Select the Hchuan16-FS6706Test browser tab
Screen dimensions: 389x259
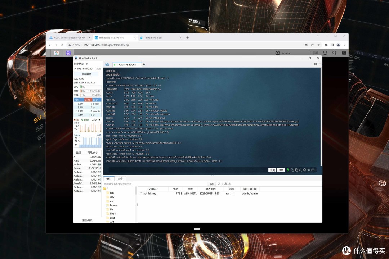115,38
